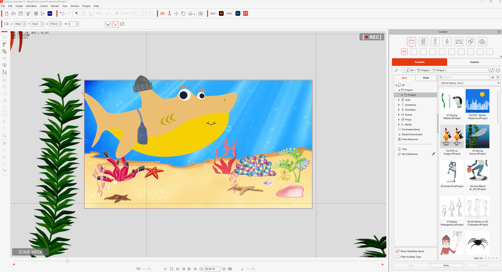Refresh the content list
Screen dimensions: 502x272
click(x=492, y=70)
